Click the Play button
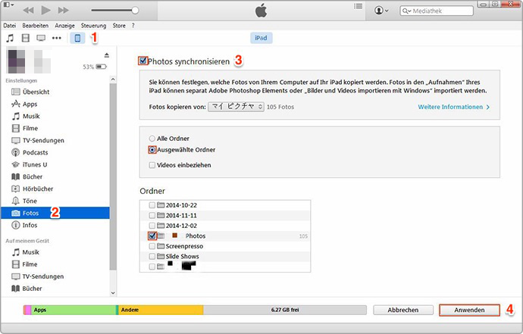The width and height of the screenshot is (523, 334). tap(45, 11)
